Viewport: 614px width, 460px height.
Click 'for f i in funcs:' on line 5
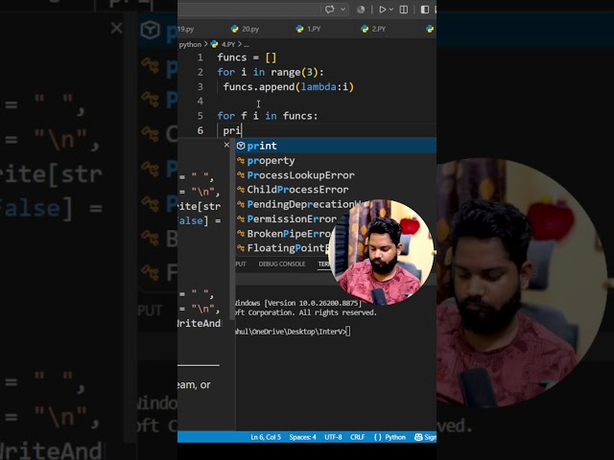pos(268,116)
